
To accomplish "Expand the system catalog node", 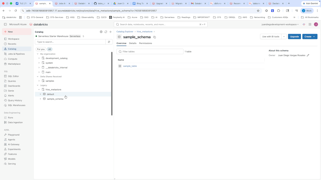I will 39,63.
